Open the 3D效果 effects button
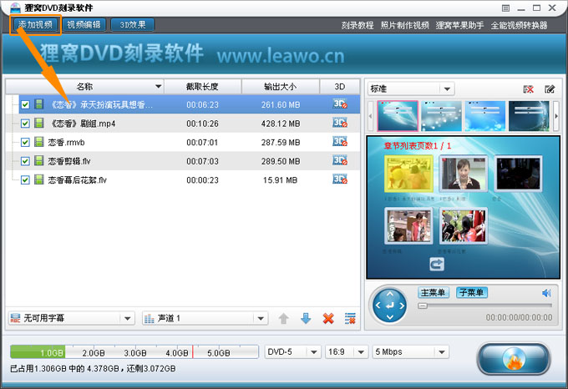Screen dimensions: 568x389 [x=133, y=24]
